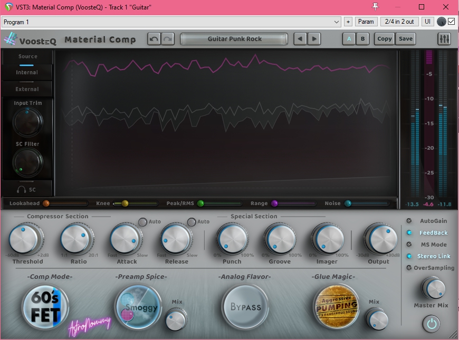Click the gain reduction meter
Viewport: 459px width, 340px height.
point(429,124)
